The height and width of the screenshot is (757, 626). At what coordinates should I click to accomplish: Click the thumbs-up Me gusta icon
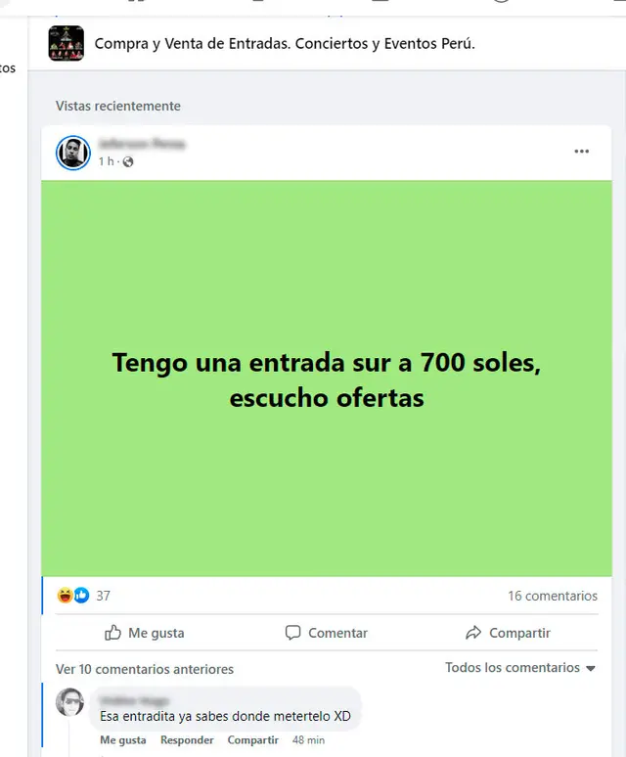[112, 633]
